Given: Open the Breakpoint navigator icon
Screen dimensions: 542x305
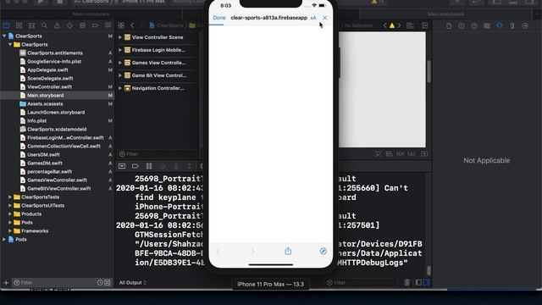Looking at the screenshot, I should pyautogui.click(x=95, y=25).
